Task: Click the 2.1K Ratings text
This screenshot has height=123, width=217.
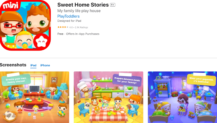Action: tap(82, 27)
